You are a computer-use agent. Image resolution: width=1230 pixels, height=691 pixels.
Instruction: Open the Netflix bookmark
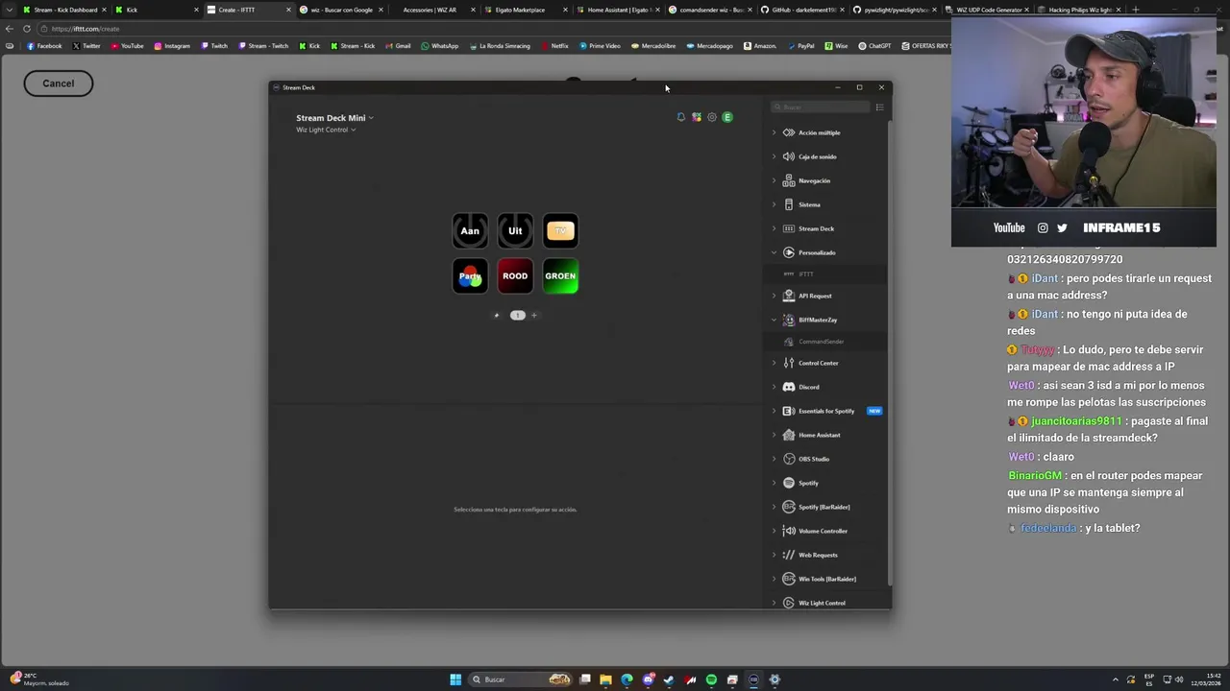coord(554,46)
